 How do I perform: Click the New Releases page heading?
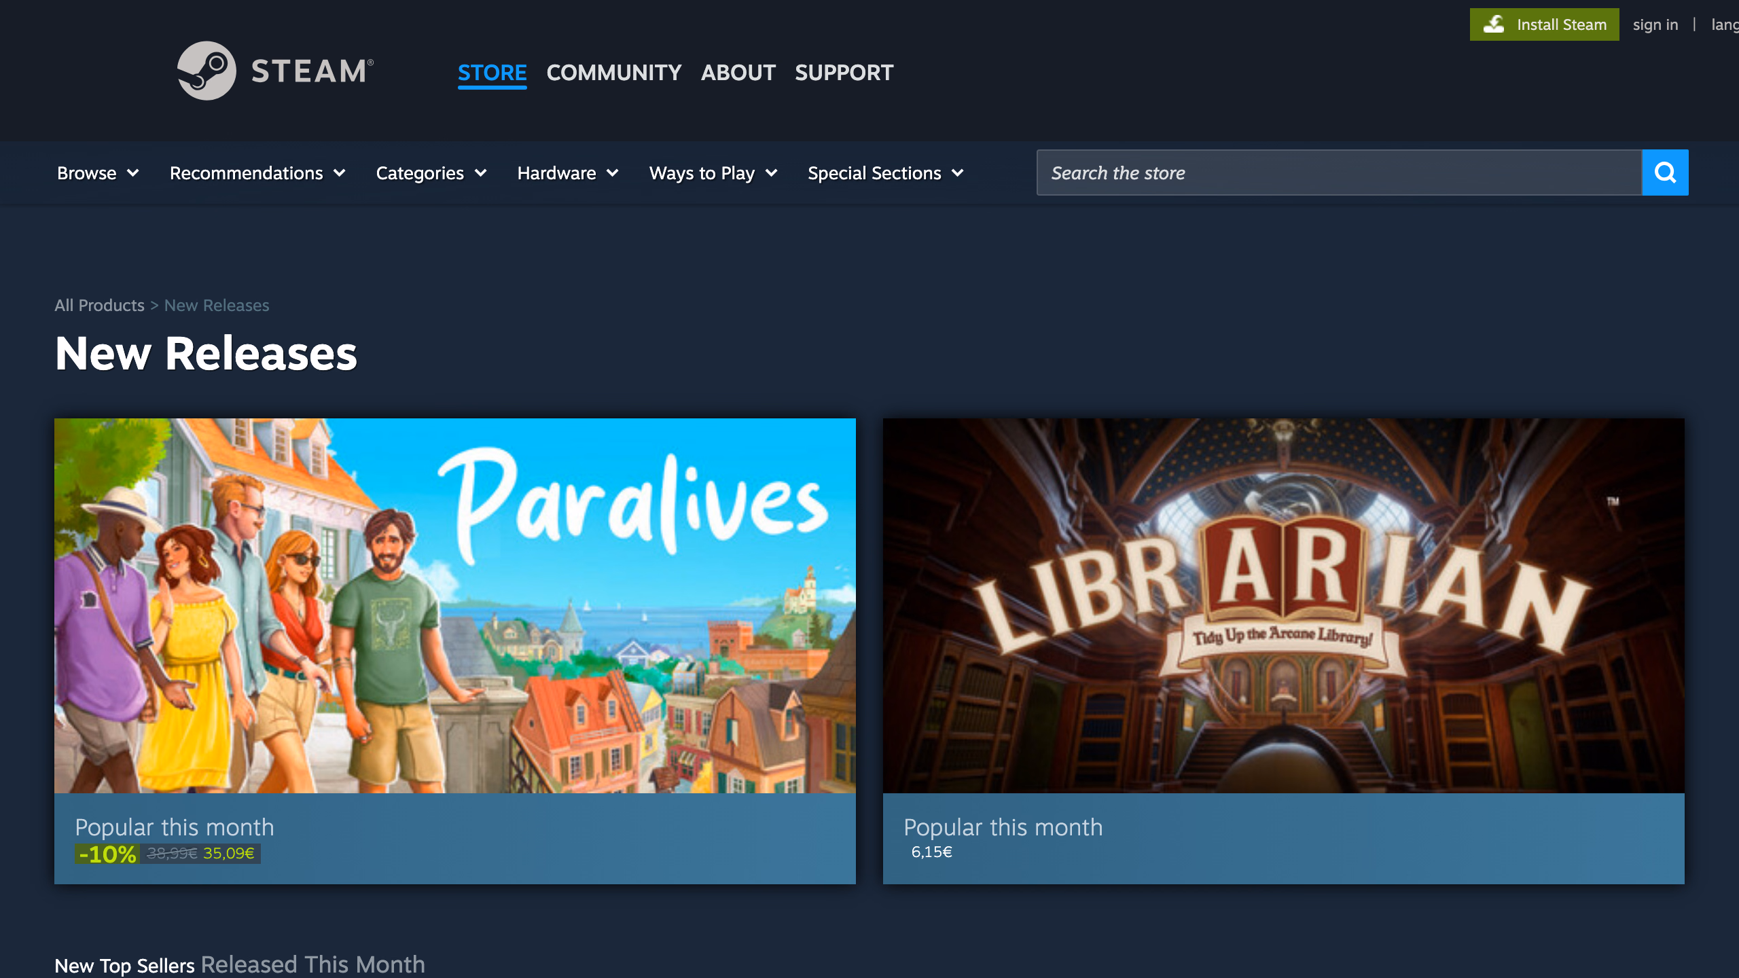click(x=206, y=353)
